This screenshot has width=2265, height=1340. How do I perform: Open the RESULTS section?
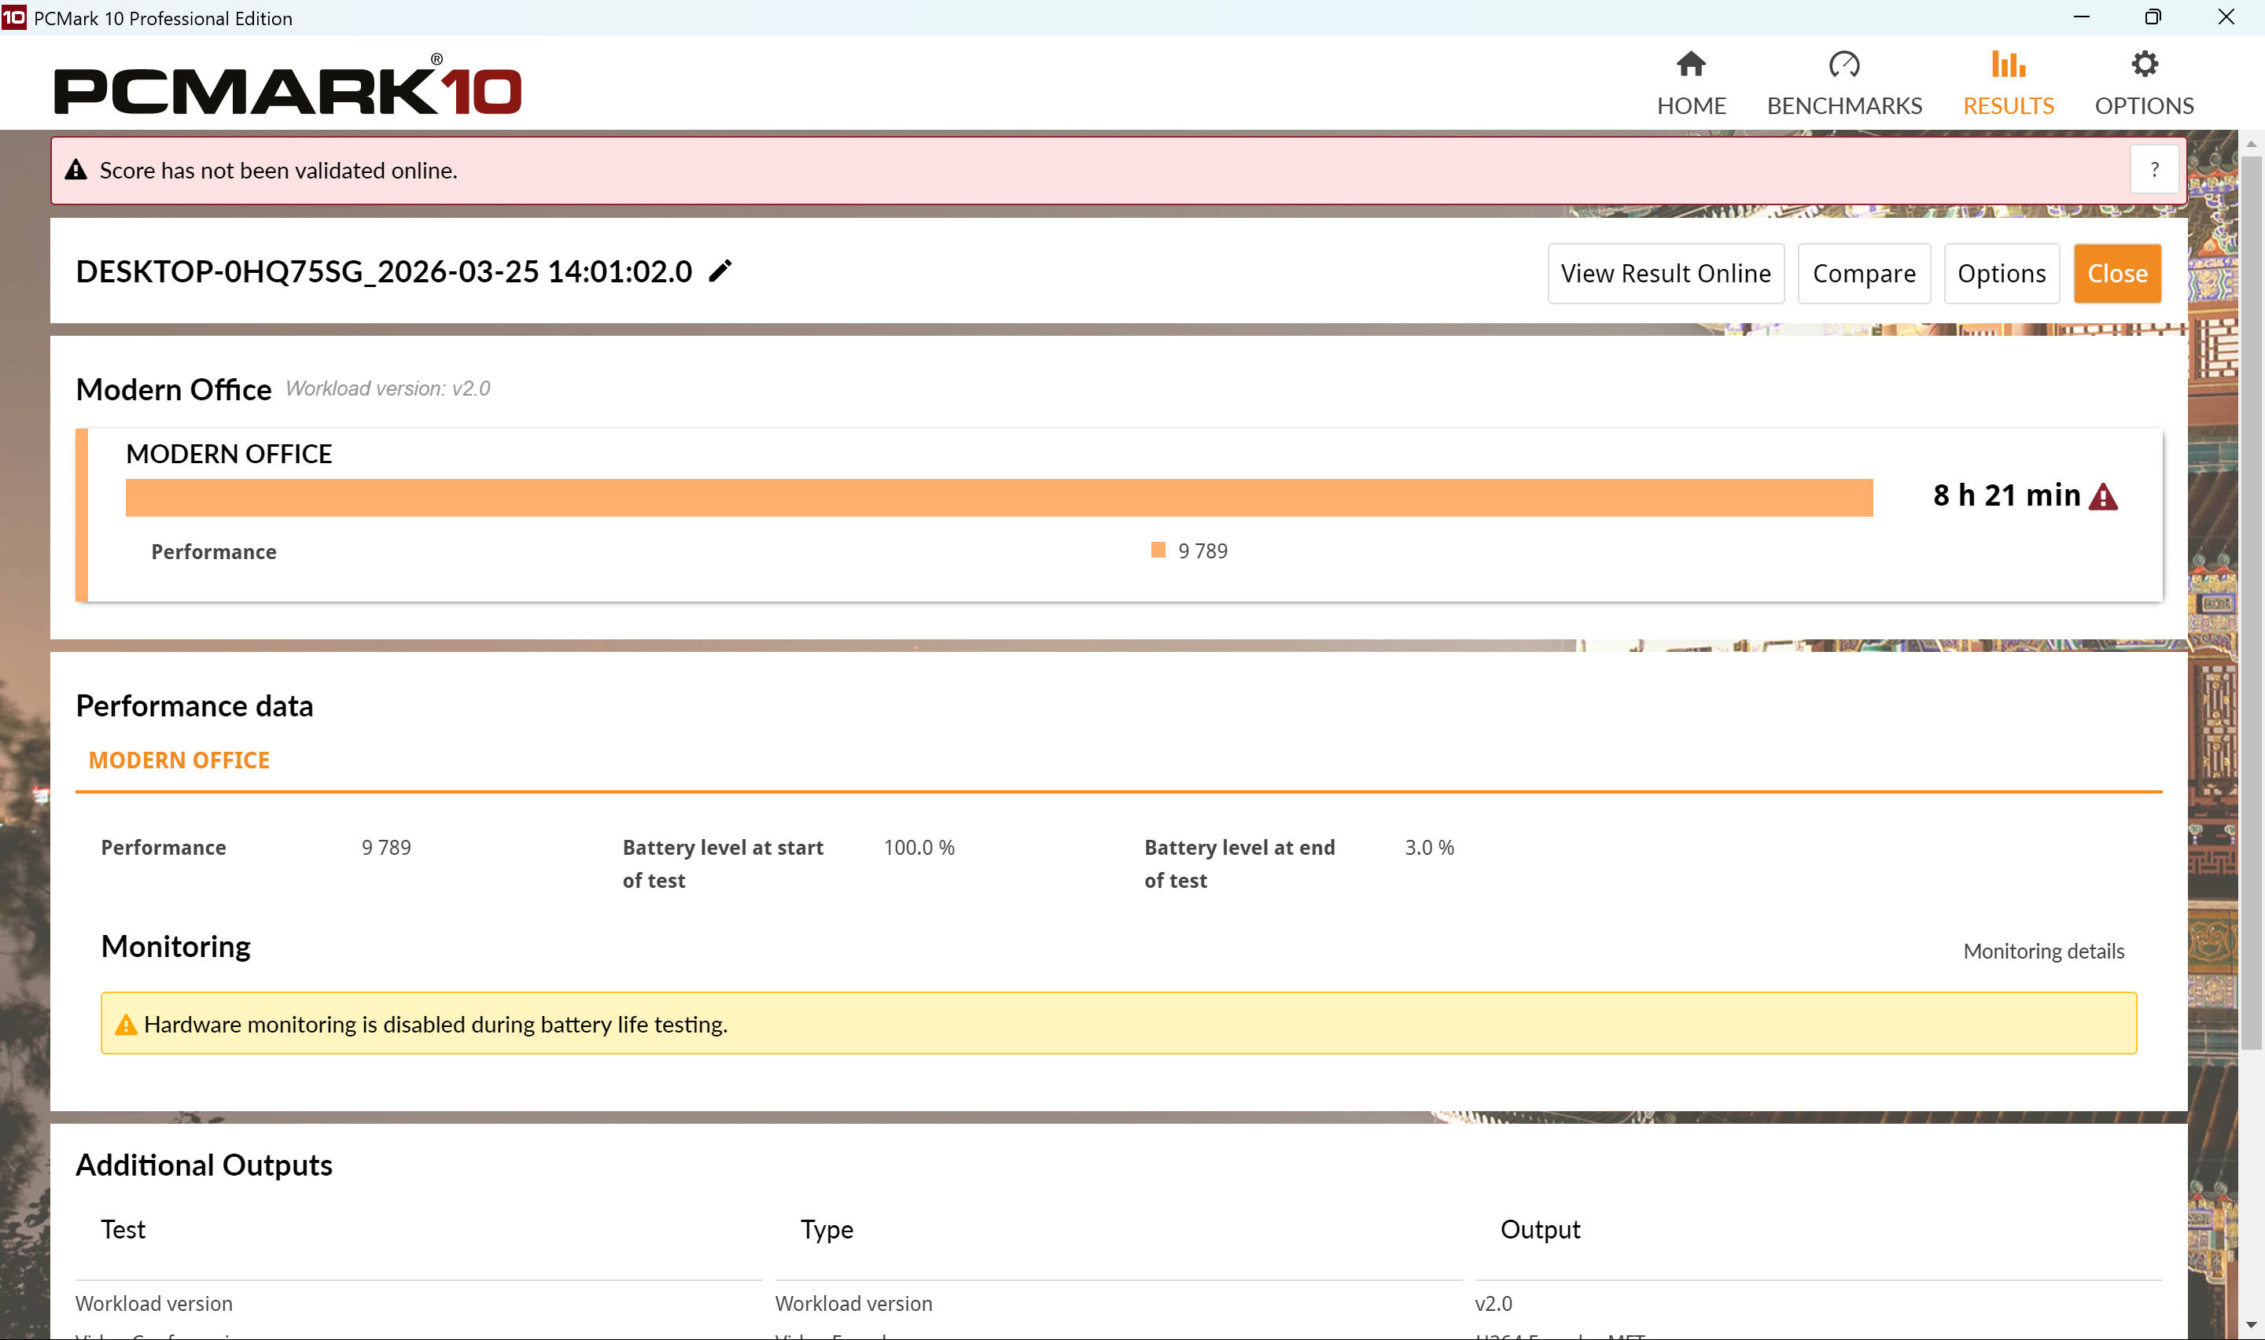2008,84
